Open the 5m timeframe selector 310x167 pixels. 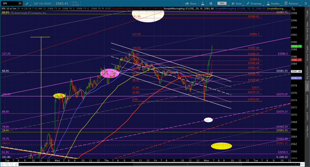(x=222, y=3)
